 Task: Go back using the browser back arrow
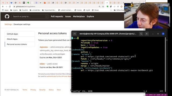click(x=3, y=6)
